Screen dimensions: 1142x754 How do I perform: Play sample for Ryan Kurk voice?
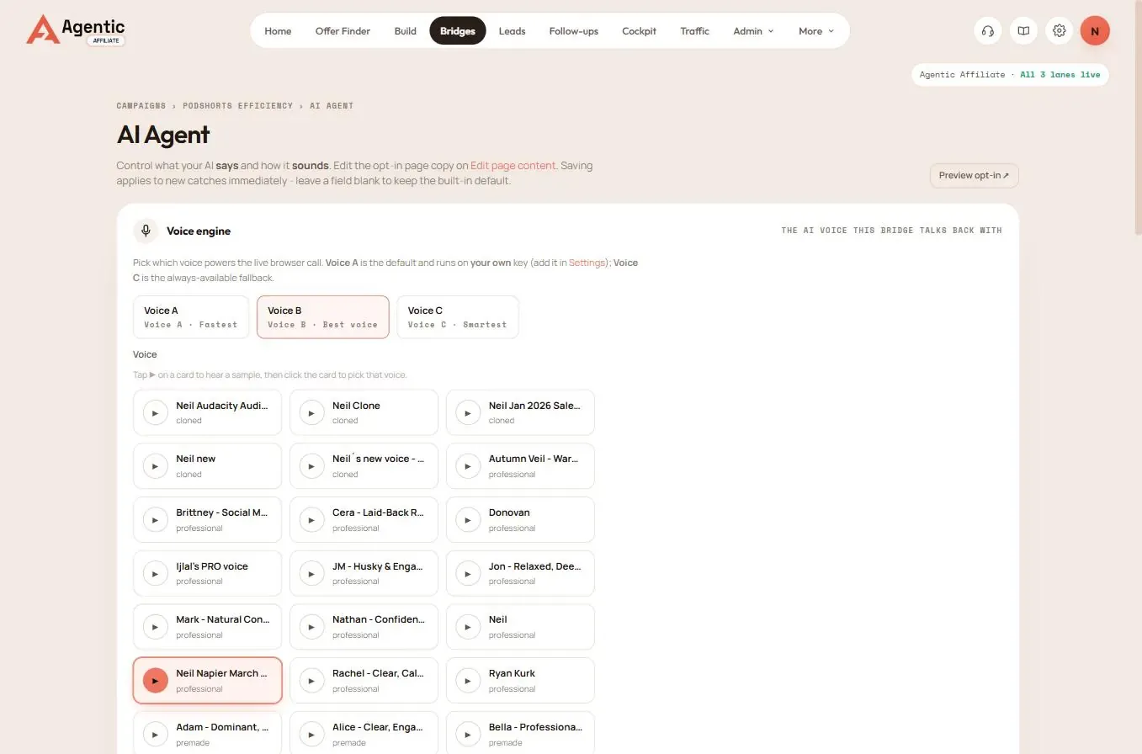[x=468, y=681]
